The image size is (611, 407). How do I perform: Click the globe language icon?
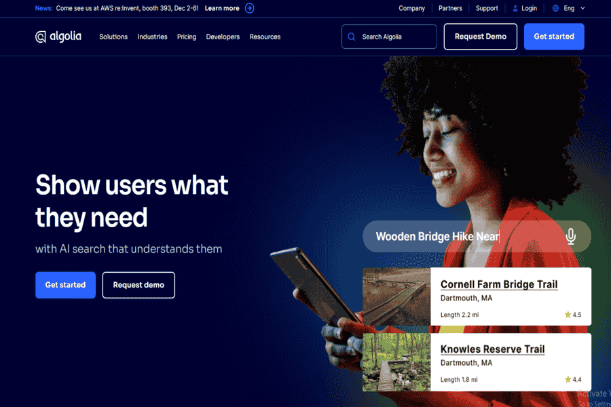point(555,8)
